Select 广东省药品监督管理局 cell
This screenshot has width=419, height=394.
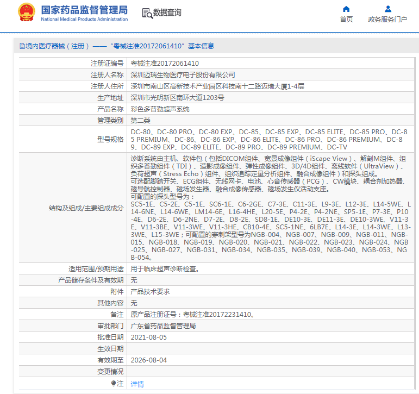pos(271,326)
